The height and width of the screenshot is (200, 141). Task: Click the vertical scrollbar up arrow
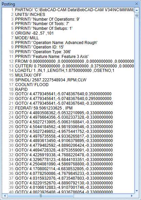pos(137,10)
